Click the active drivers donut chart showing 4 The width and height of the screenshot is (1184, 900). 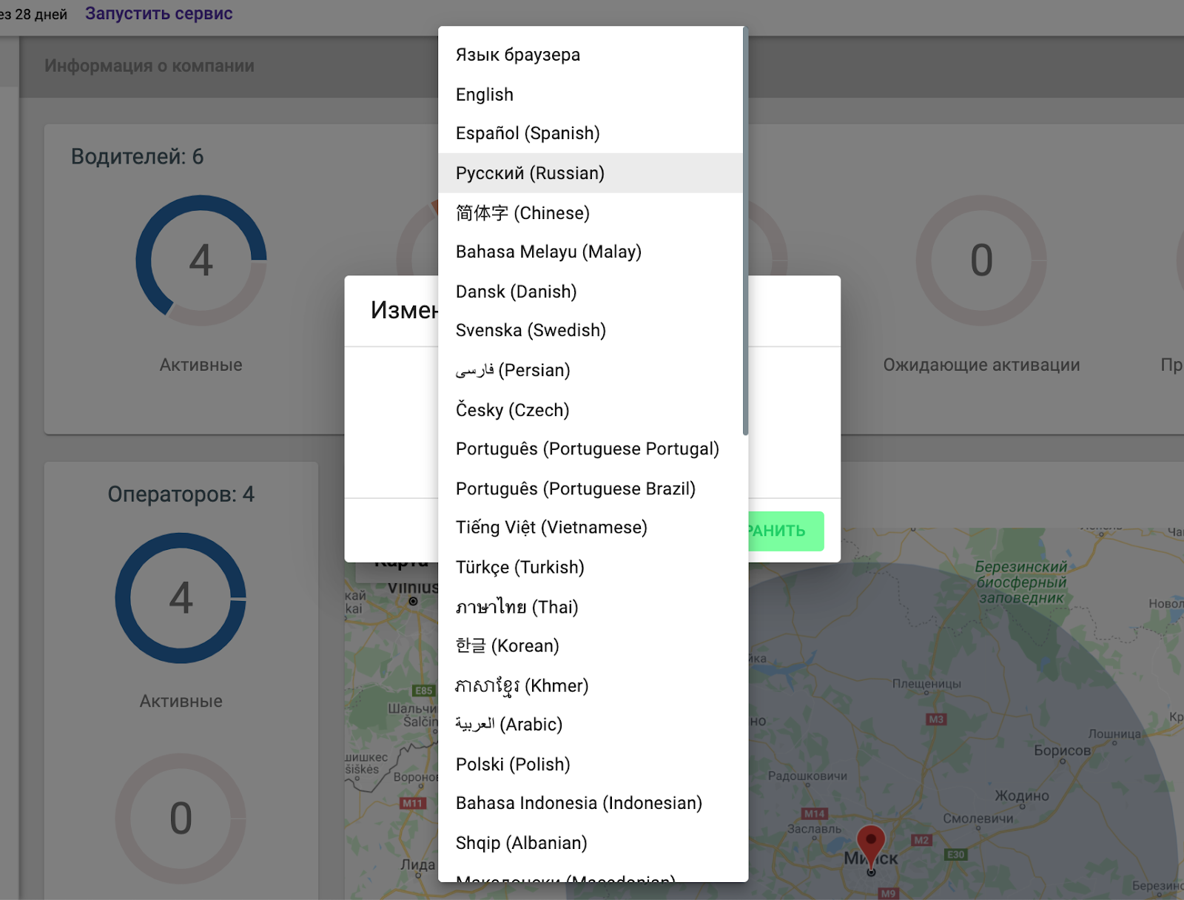tap(201, 261)
